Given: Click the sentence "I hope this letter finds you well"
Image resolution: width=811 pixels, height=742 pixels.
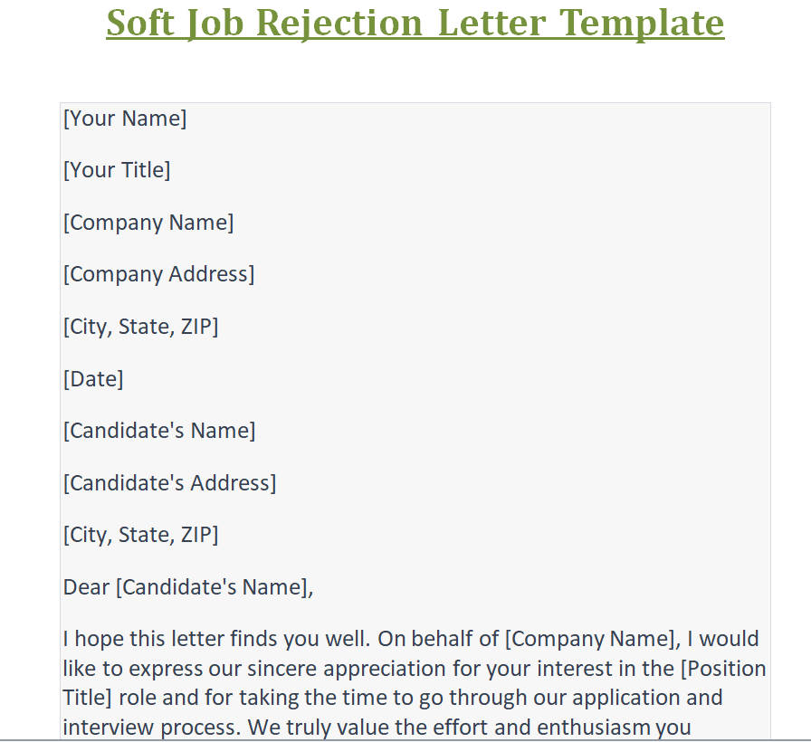Looking at the screenshot, I should pos(215,639).
